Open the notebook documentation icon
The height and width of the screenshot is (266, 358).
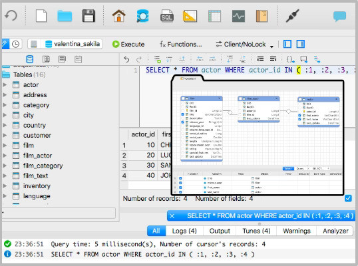(x=262, y=16)
